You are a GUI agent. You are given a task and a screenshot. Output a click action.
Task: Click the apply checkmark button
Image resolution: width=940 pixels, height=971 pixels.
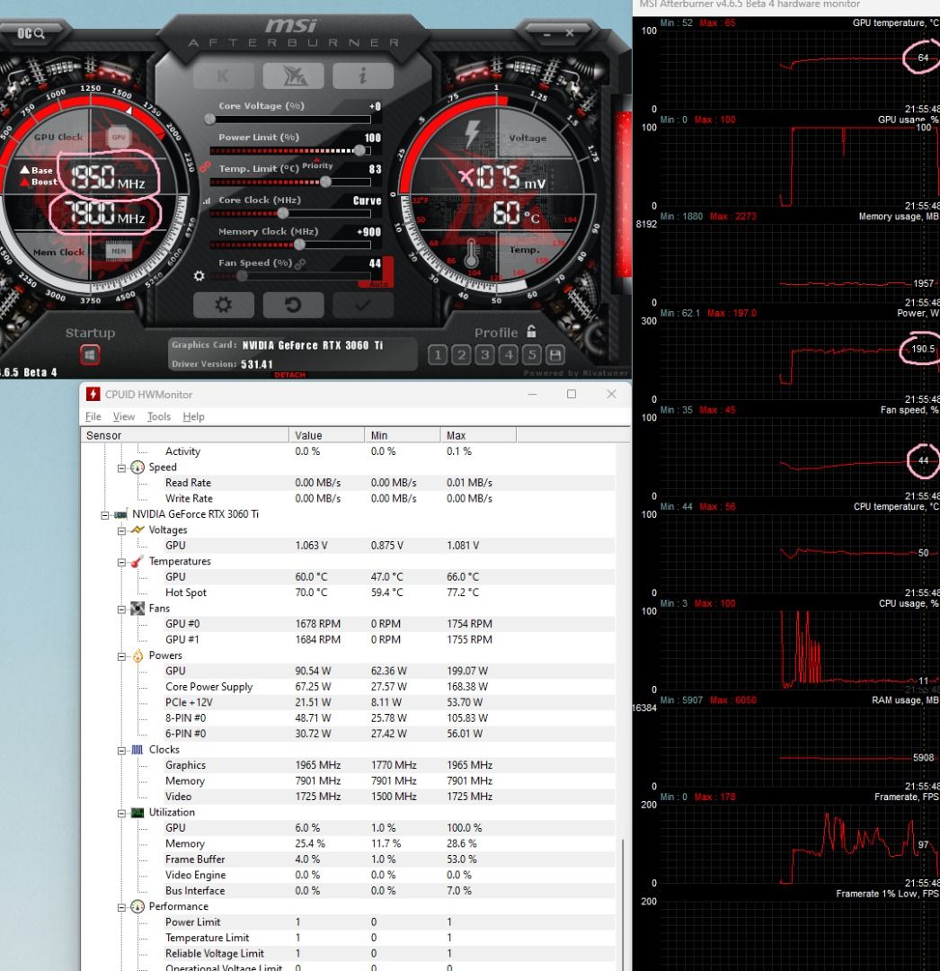(x=363, y=305)
